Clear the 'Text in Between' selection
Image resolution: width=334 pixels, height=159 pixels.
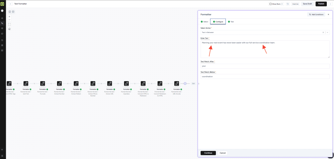point(323,32)
